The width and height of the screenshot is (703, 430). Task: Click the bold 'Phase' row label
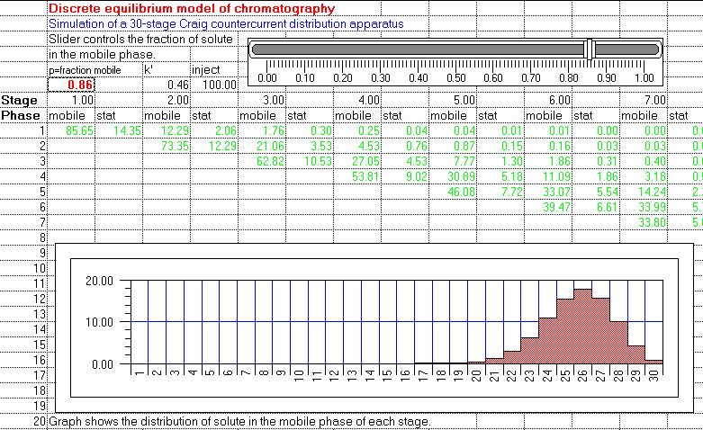click(21, 115)
